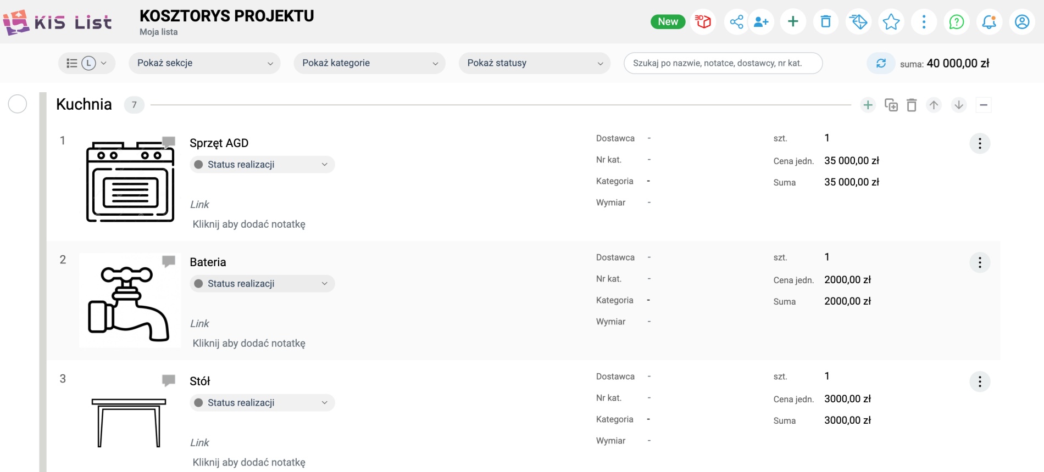Click the search field Szukaj po nazwie

tap(723, 63)
